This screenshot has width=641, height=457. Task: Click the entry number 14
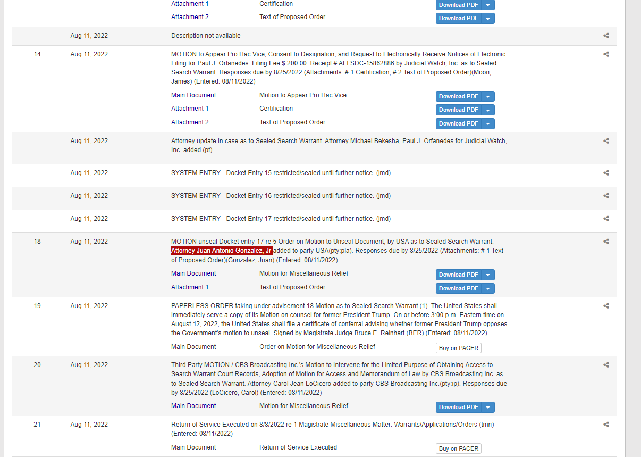coord(37,54)
